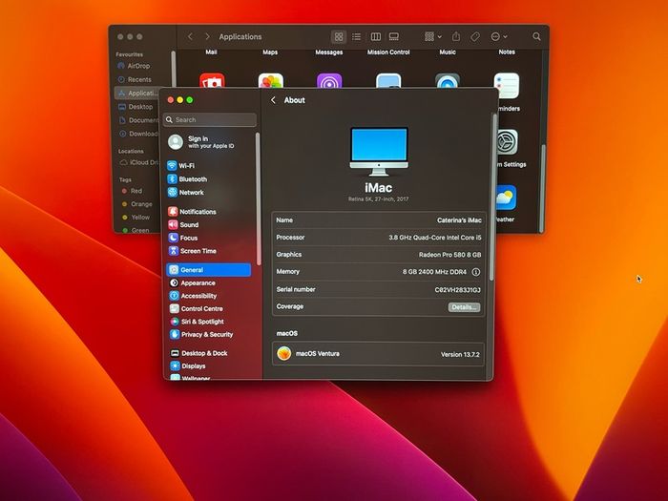
Task: Click the macOS Ventura row
Action: tap(378, 354)
